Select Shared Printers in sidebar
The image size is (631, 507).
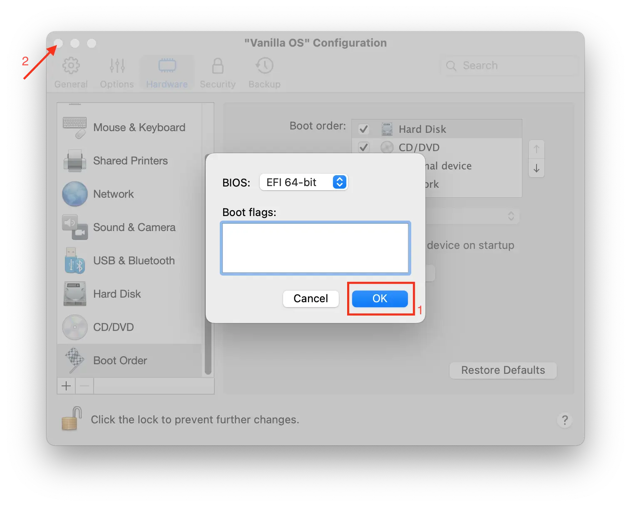tap(129, 161)
